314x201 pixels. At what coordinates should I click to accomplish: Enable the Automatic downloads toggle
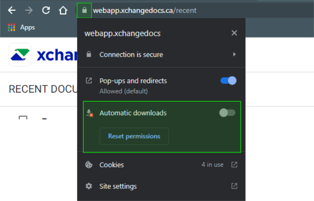click(x=227, y=113)
